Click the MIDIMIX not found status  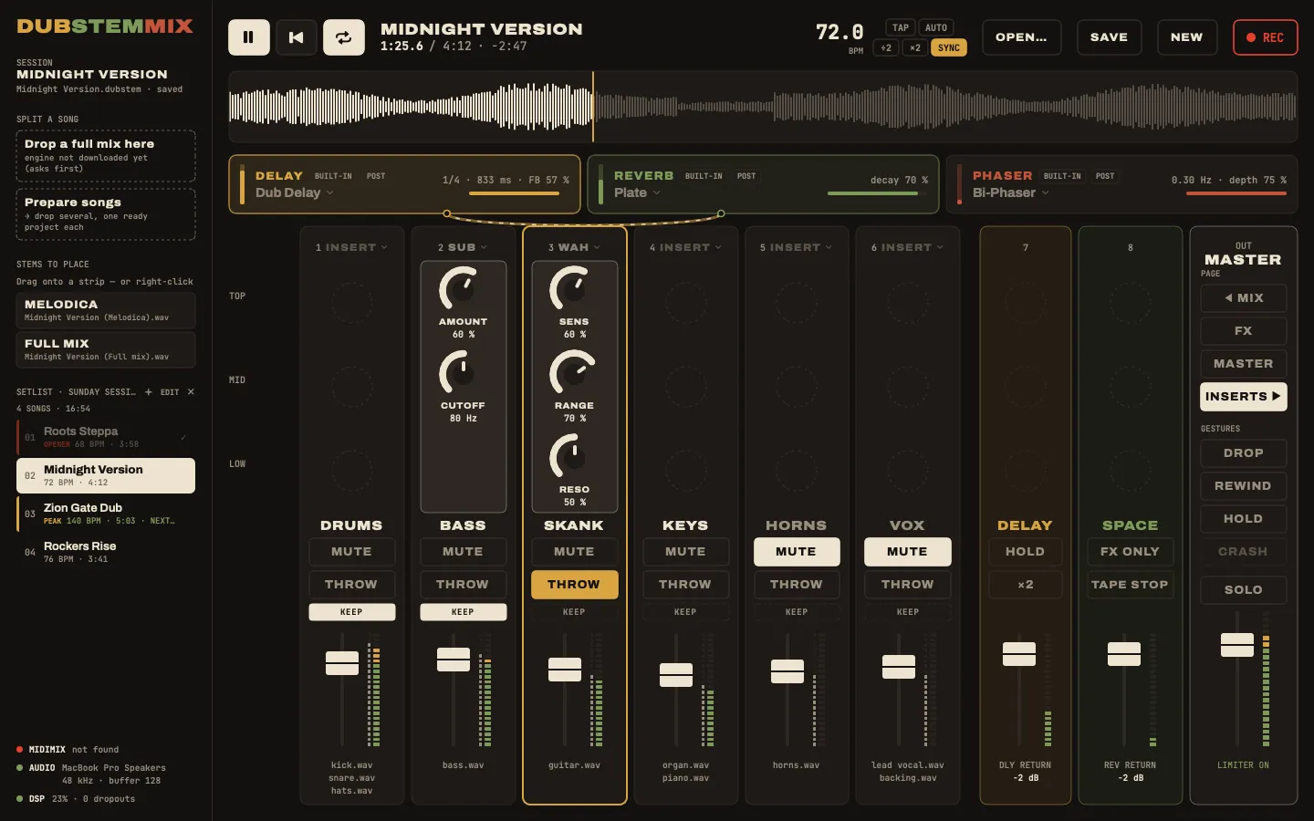68,750
